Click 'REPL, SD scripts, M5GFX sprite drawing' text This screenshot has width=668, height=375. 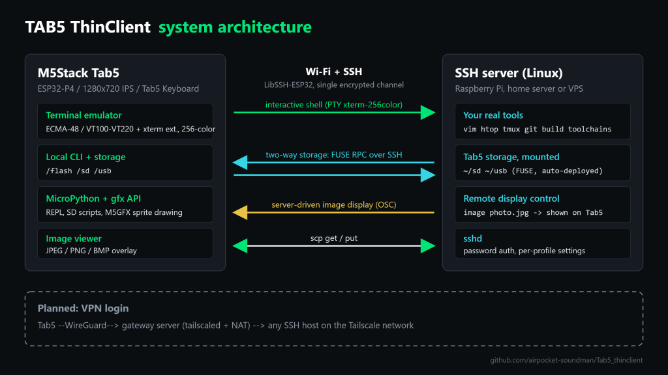114,212
